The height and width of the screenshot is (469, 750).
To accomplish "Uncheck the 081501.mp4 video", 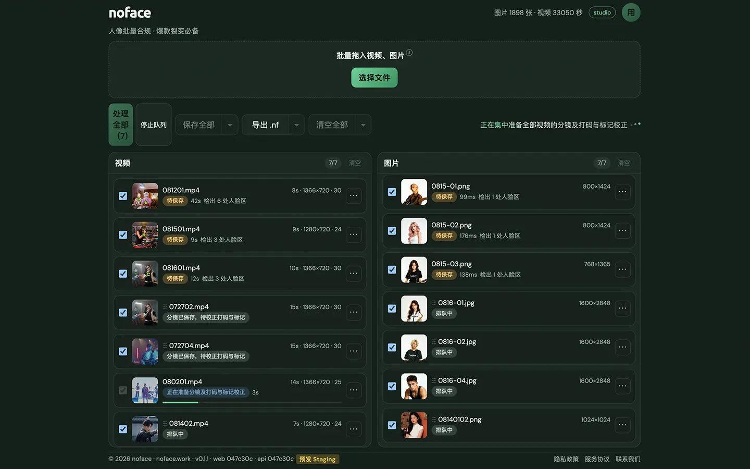I will 123,234.
